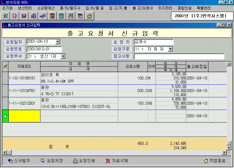Click the 참고사항 input field
234x168 pixels.
[179, 56]
